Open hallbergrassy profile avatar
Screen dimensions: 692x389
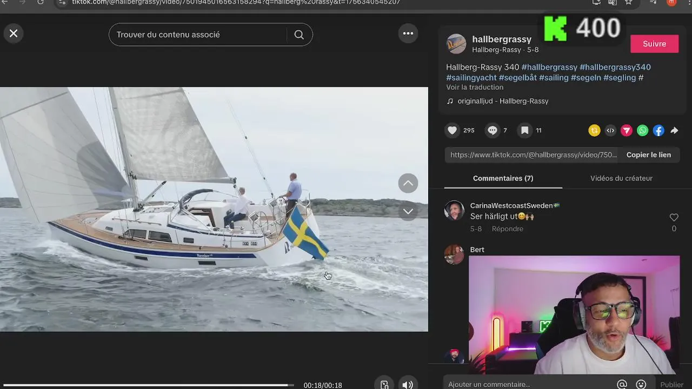pos(456,44)
